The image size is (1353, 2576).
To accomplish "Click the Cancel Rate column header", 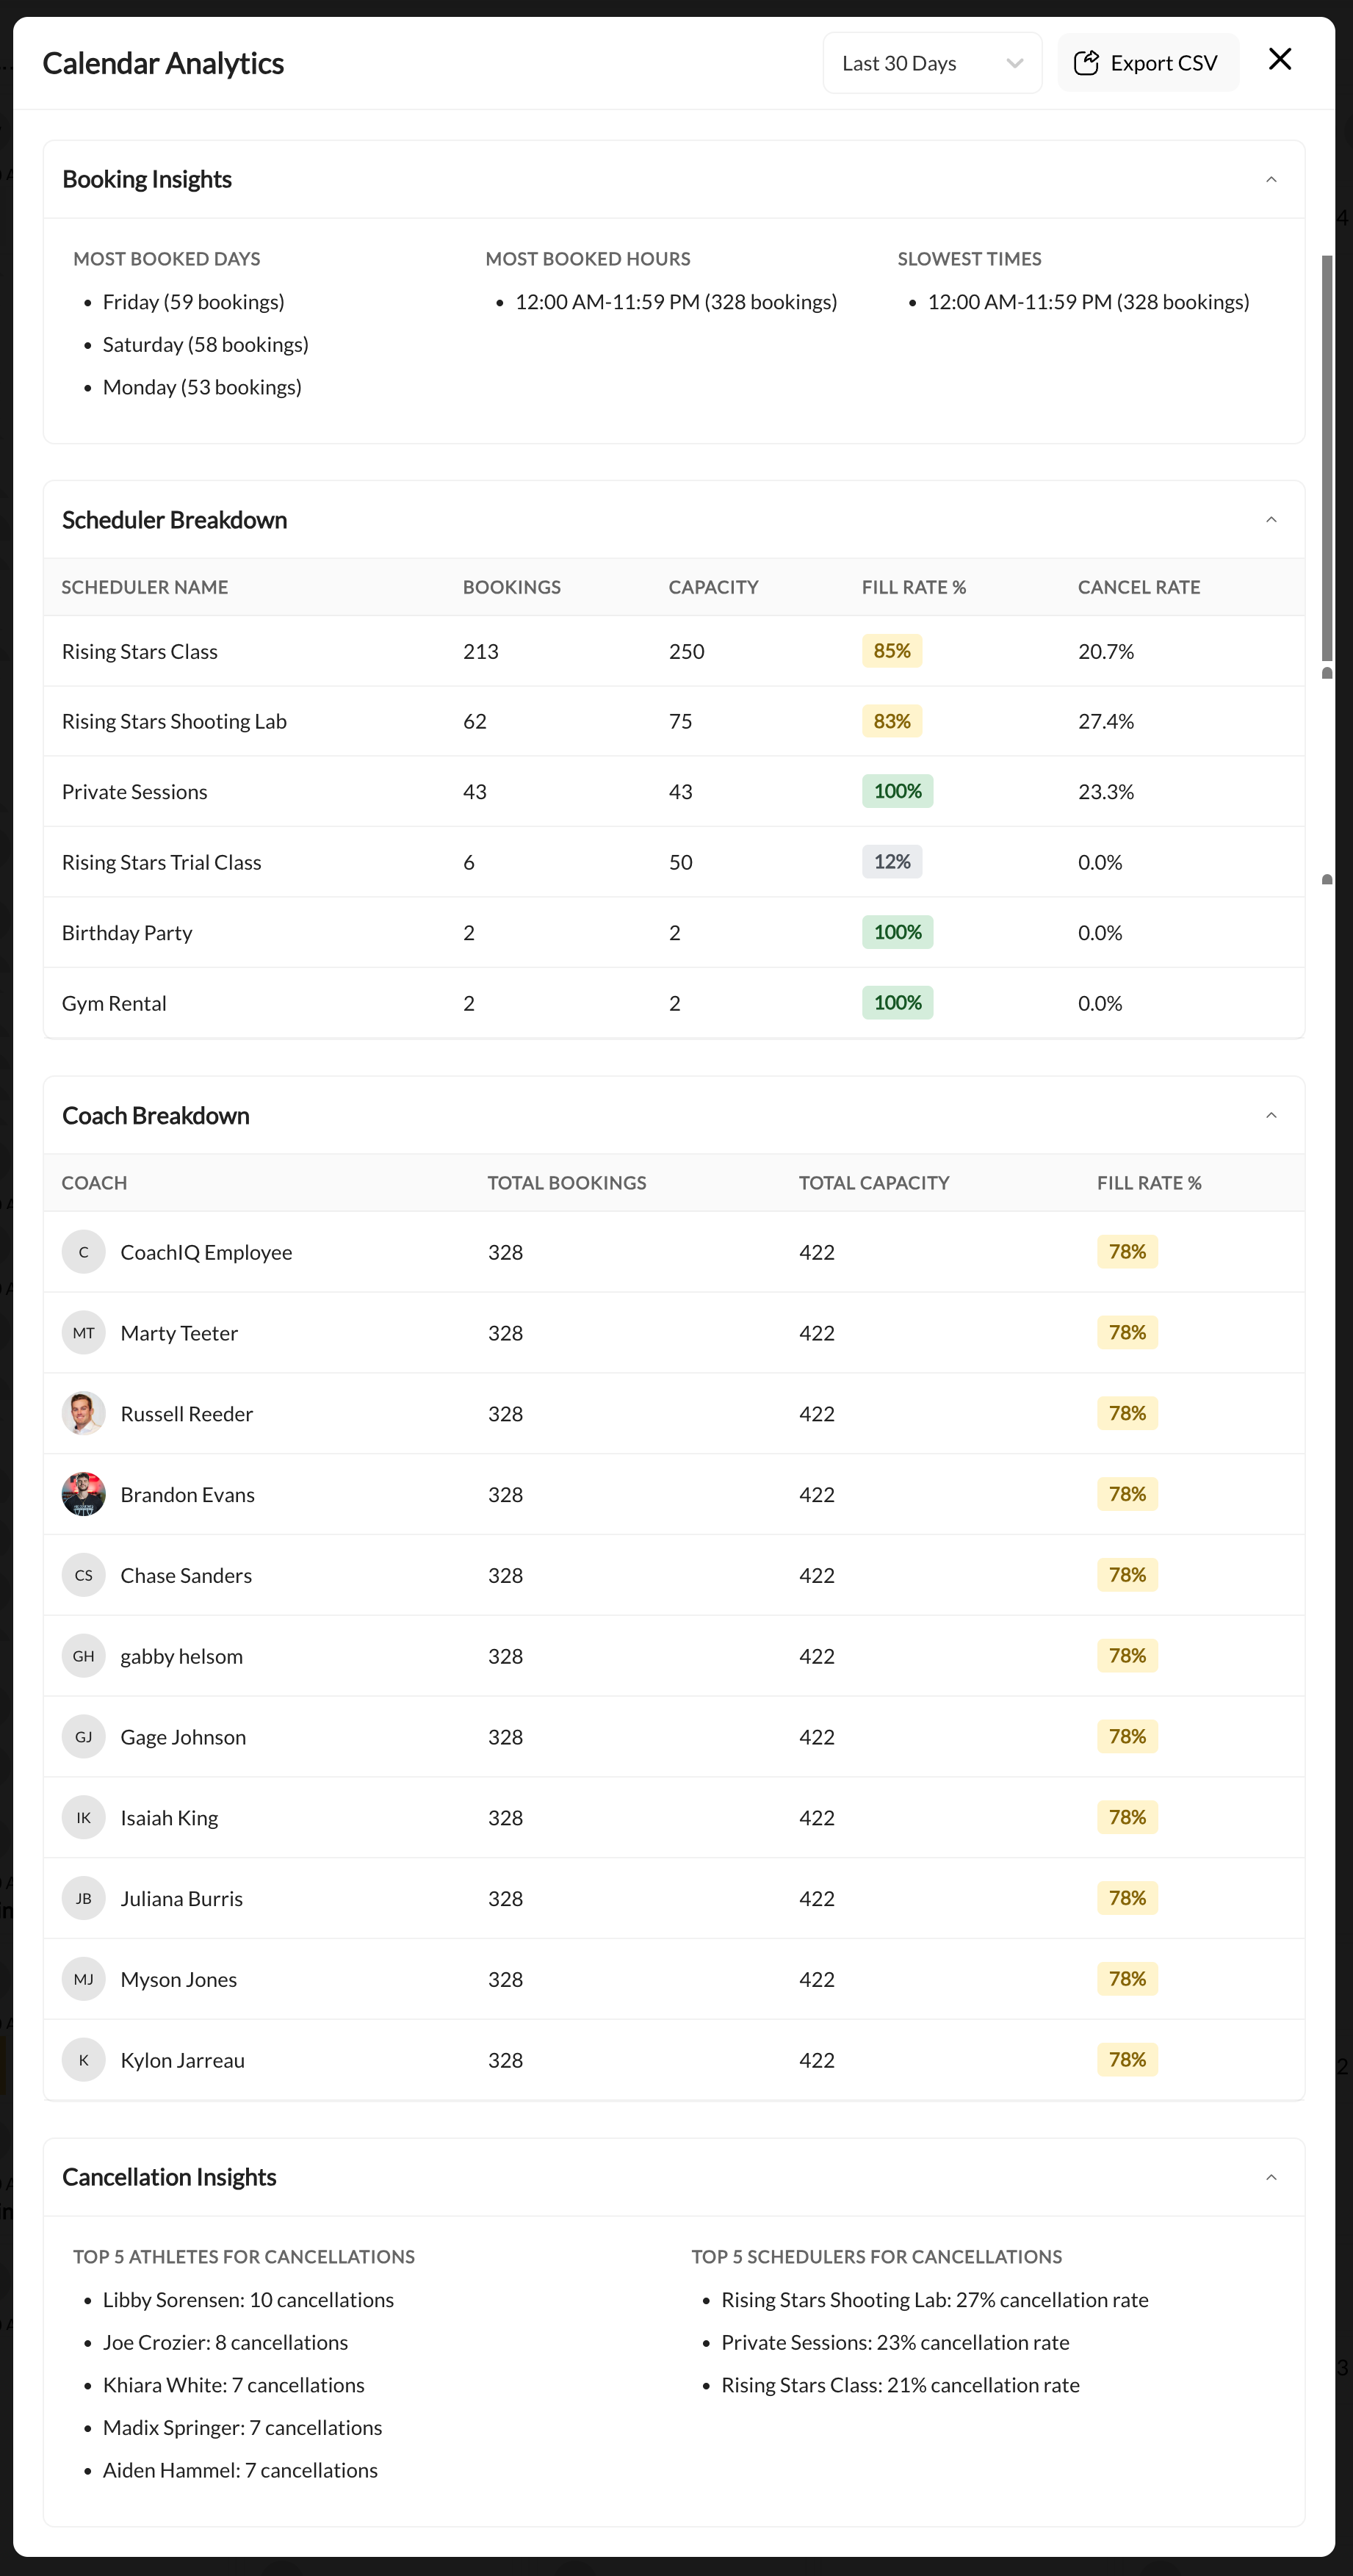I will tap(1138, 587).
